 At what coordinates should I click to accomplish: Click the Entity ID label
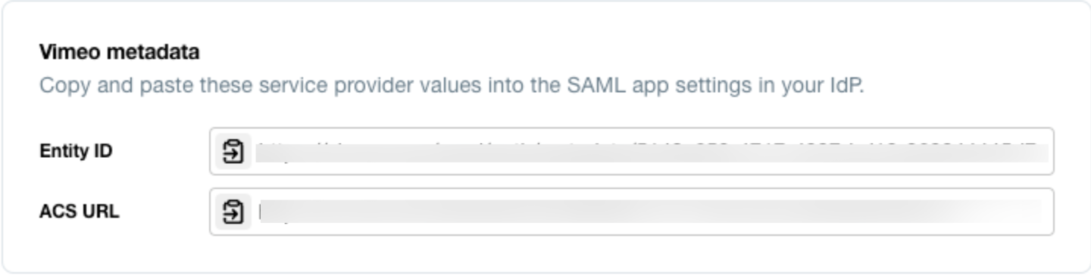tap(76, 151)
